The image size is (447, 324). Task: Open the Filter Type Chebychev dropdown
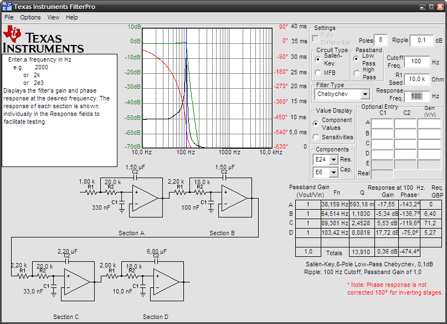(x=365, y=94)
